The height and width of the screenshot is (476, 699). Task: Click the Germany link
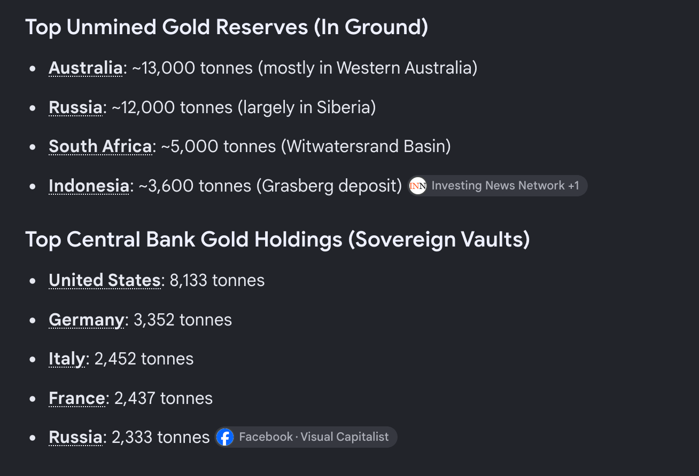coord(87,320)
